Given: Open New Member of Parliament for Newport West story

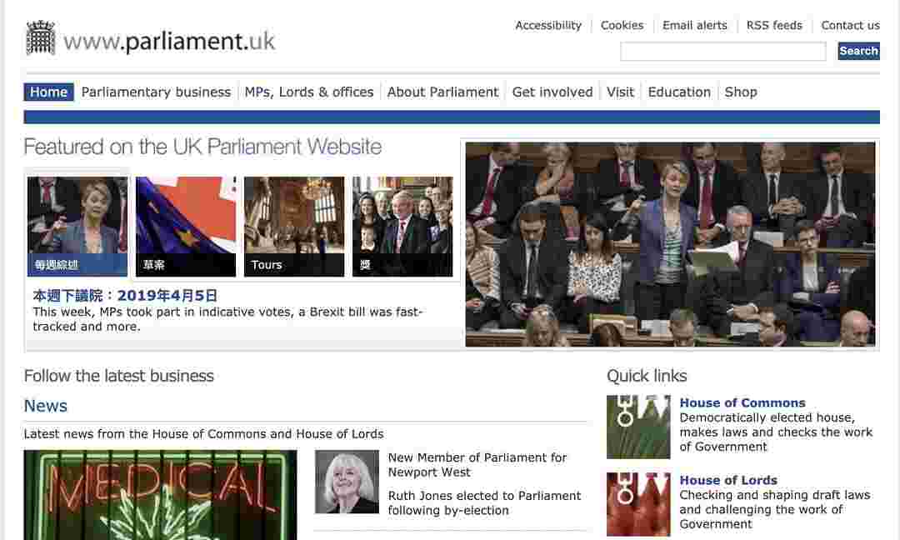Looking at the screenshot, I should point(477,465).
